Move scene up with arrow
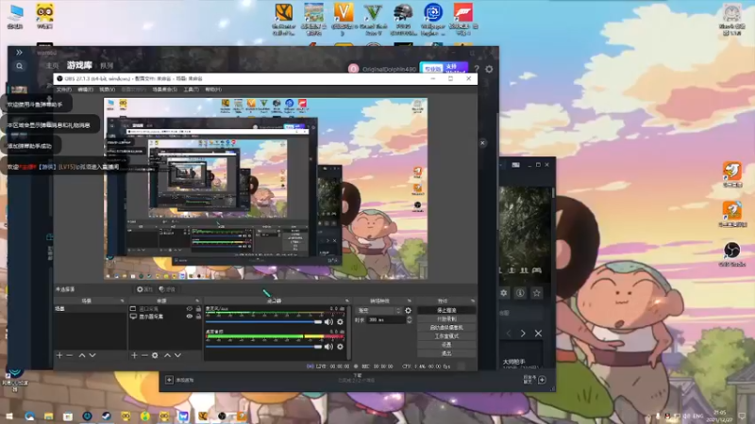The width and height of the screenshot is (755, 424). (x=82, y=355)
